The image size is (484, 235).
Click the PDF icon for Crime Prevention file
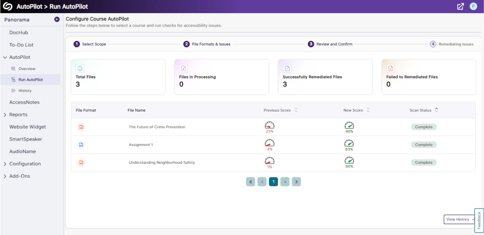[81, 127]
